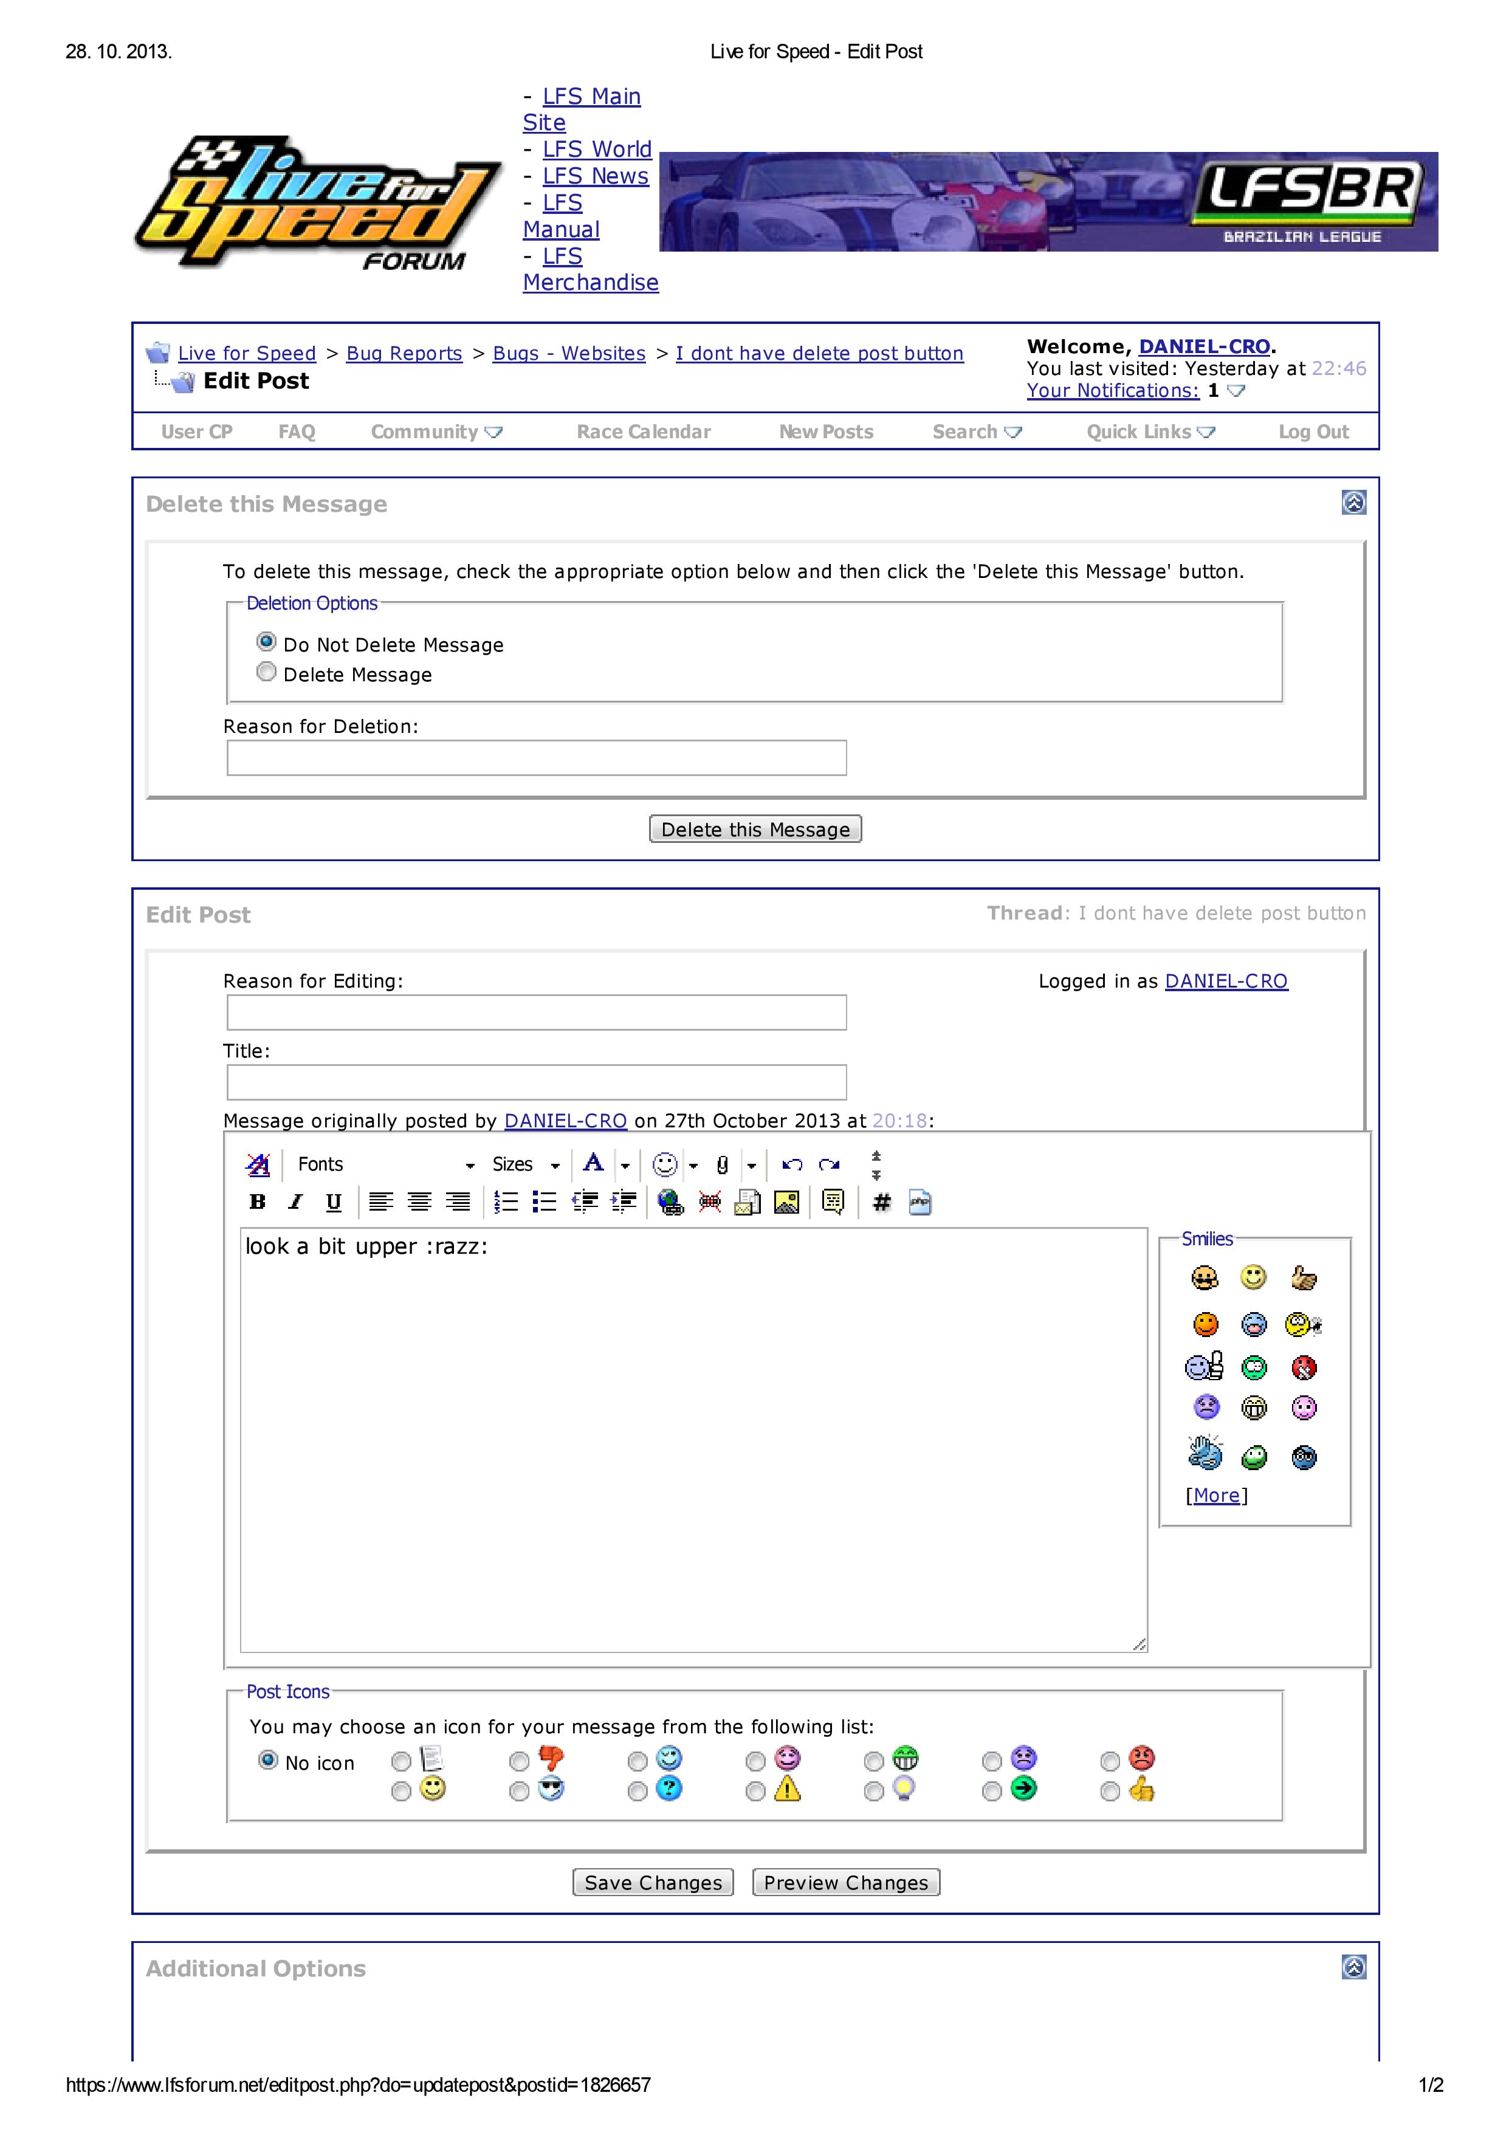Click the Undo arrow in the editor toolbar
The height and width of the screenshot is (2135, 1509).
[792, 1164]
